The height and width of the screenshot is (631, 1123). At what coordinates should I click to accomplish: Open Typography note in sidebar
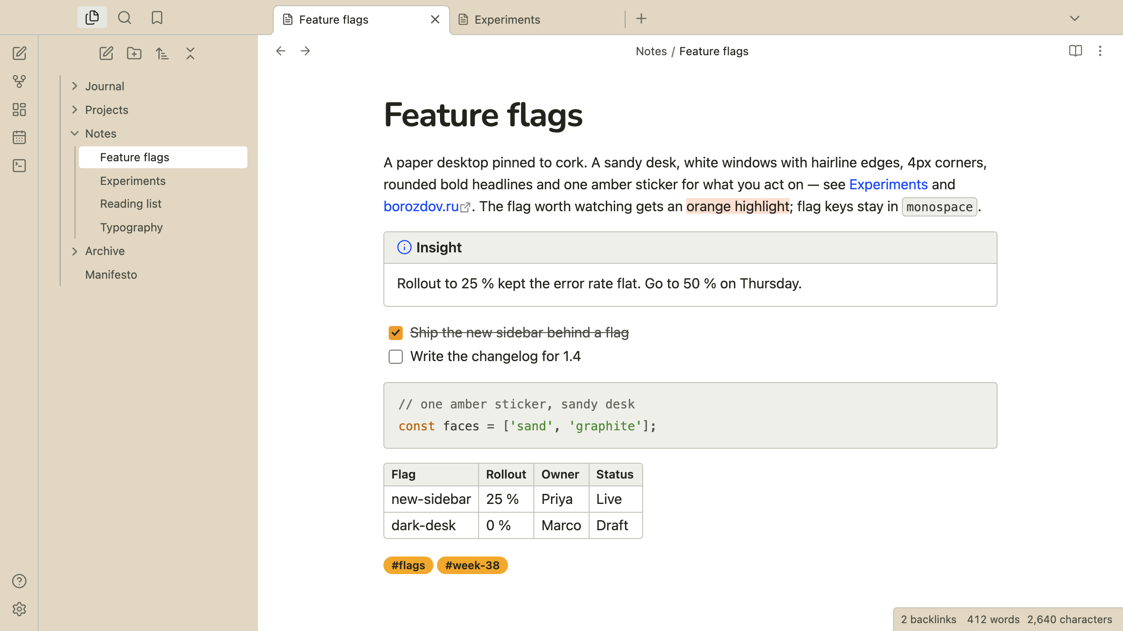click(163, 227)
